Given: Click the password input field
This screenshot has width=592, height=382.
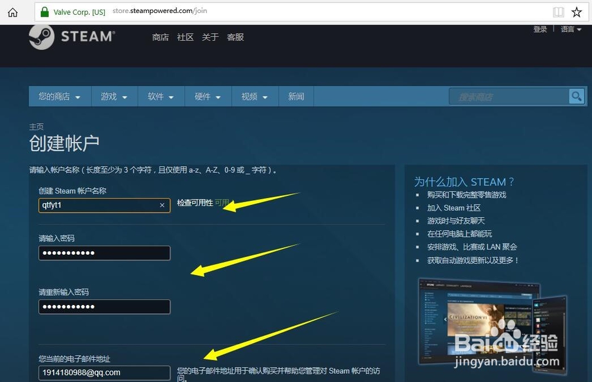Looking at the screenshot, I should [x=104, y=253].
